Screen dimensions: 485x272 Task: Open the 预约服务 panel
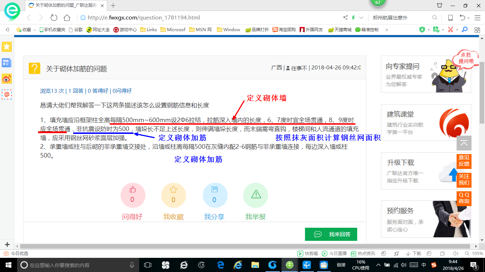[426, 219]
